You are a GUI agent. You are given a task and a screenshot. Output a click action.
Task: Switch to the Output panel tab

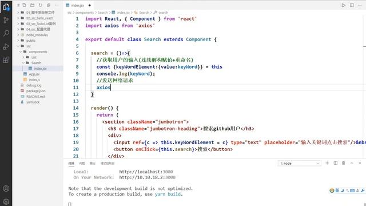(x=93, y=163)
